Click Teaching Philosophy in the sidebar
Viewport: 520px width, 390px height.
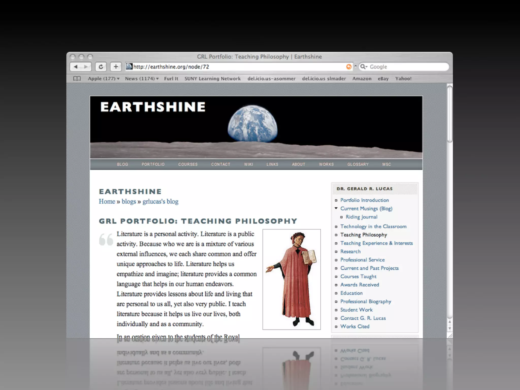[364, 235]
